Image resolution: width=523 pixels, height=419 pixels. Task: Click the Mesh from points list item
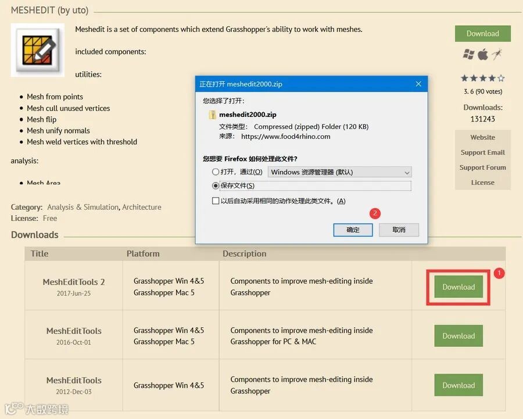[55, 97]
